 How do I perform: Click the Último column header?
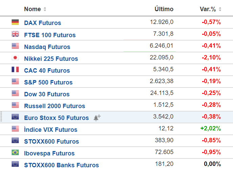(x=164, y=9)
